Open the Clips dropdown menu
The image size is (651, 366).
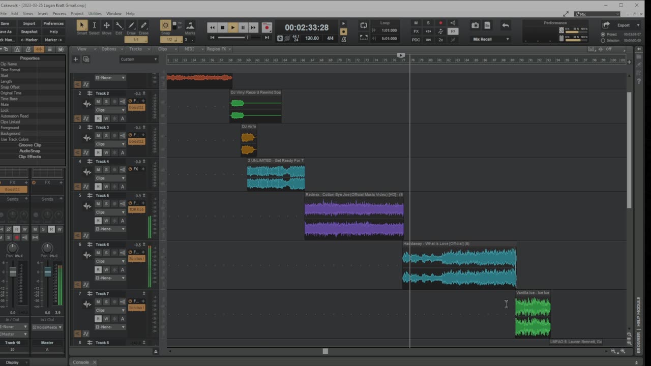click(165, 49)
